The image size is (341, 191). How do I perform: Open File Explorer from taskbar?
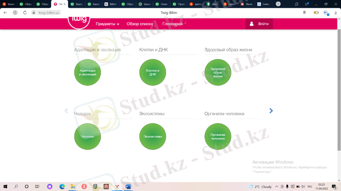73,186
